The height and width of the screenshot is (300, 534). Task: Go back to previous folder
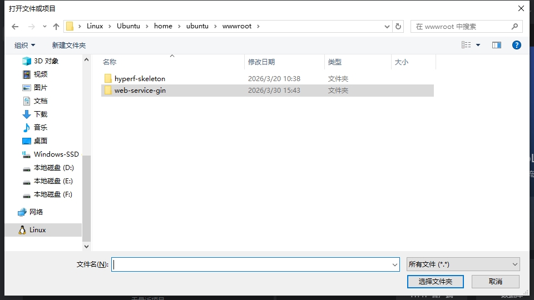pos(14,26)
